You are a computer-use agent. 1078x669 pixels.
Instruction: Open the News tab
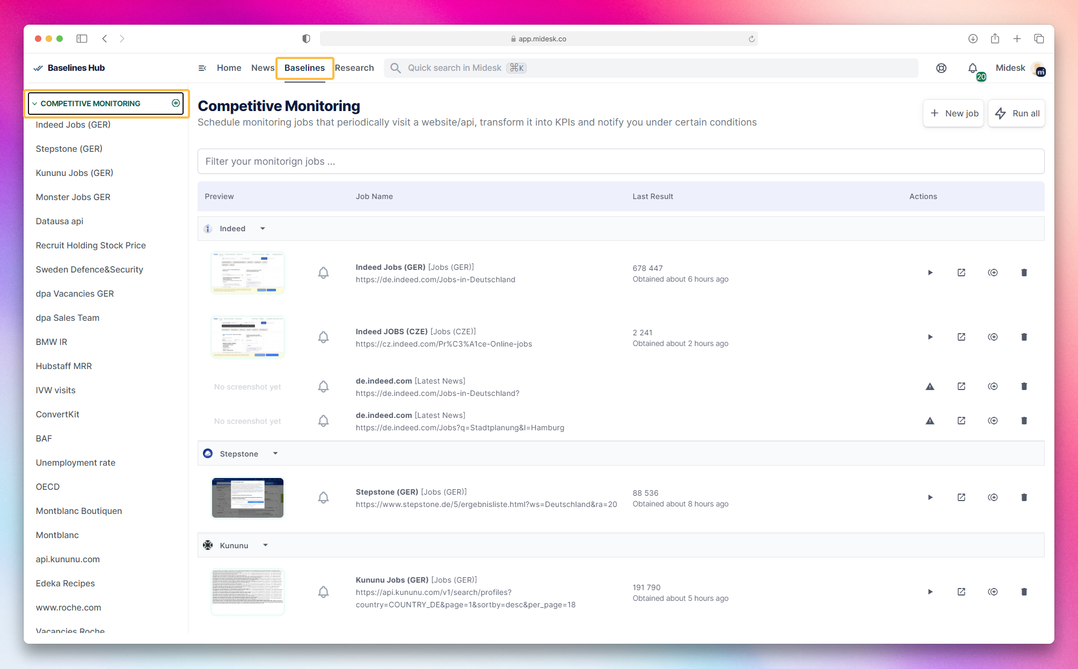click(x=263, y=68)
